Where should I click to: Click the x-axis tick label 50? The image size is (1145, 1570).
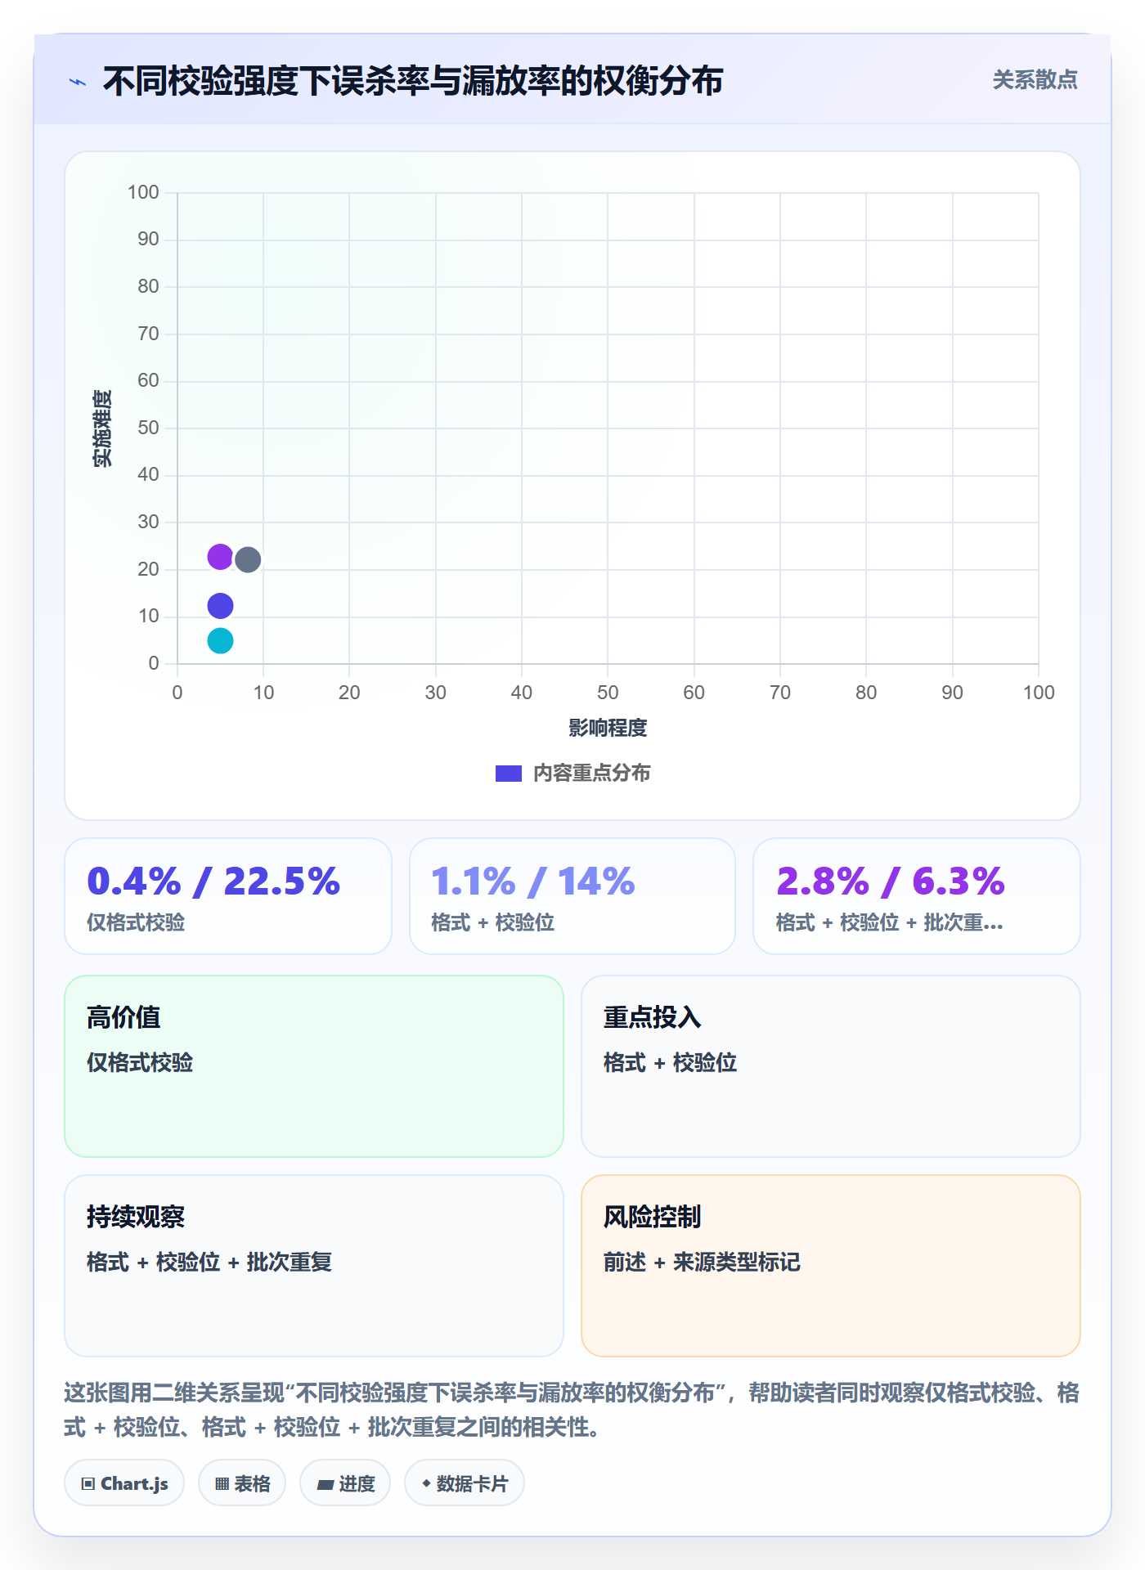608,693
